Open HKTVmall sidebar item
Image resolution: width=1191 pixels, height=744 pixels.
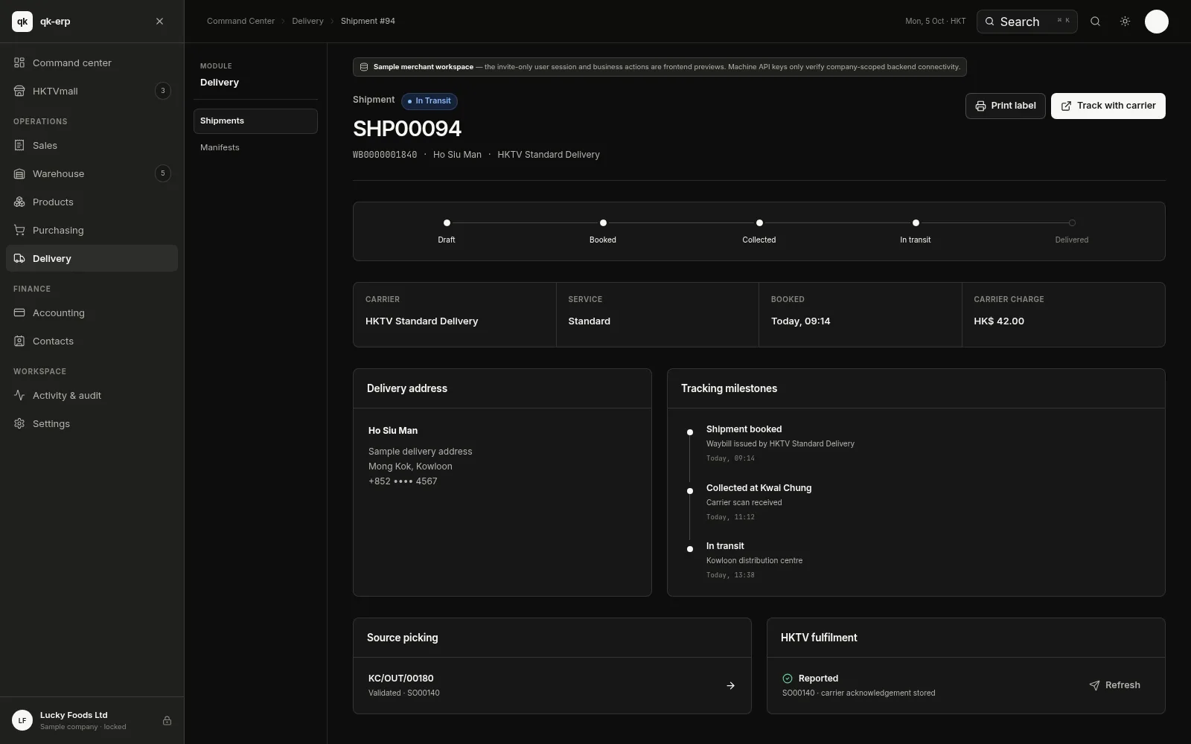click(92, 91)
